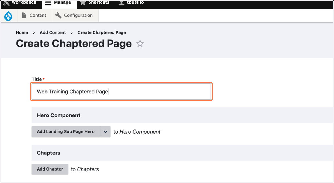
Task: Follow the Add Content breadcrumb link
Action: click(53, 32)
